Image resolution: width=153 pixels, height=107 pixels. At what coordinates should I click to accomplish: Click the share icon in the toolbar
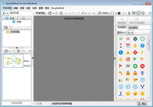click(x=94, y=13)
